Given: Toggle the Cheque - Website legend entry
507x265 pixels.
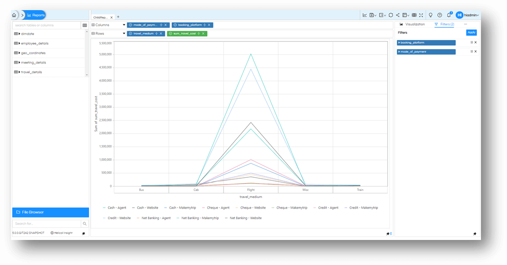Looking at the screenshot, I should pyautogui.click(x=251, y=208).
